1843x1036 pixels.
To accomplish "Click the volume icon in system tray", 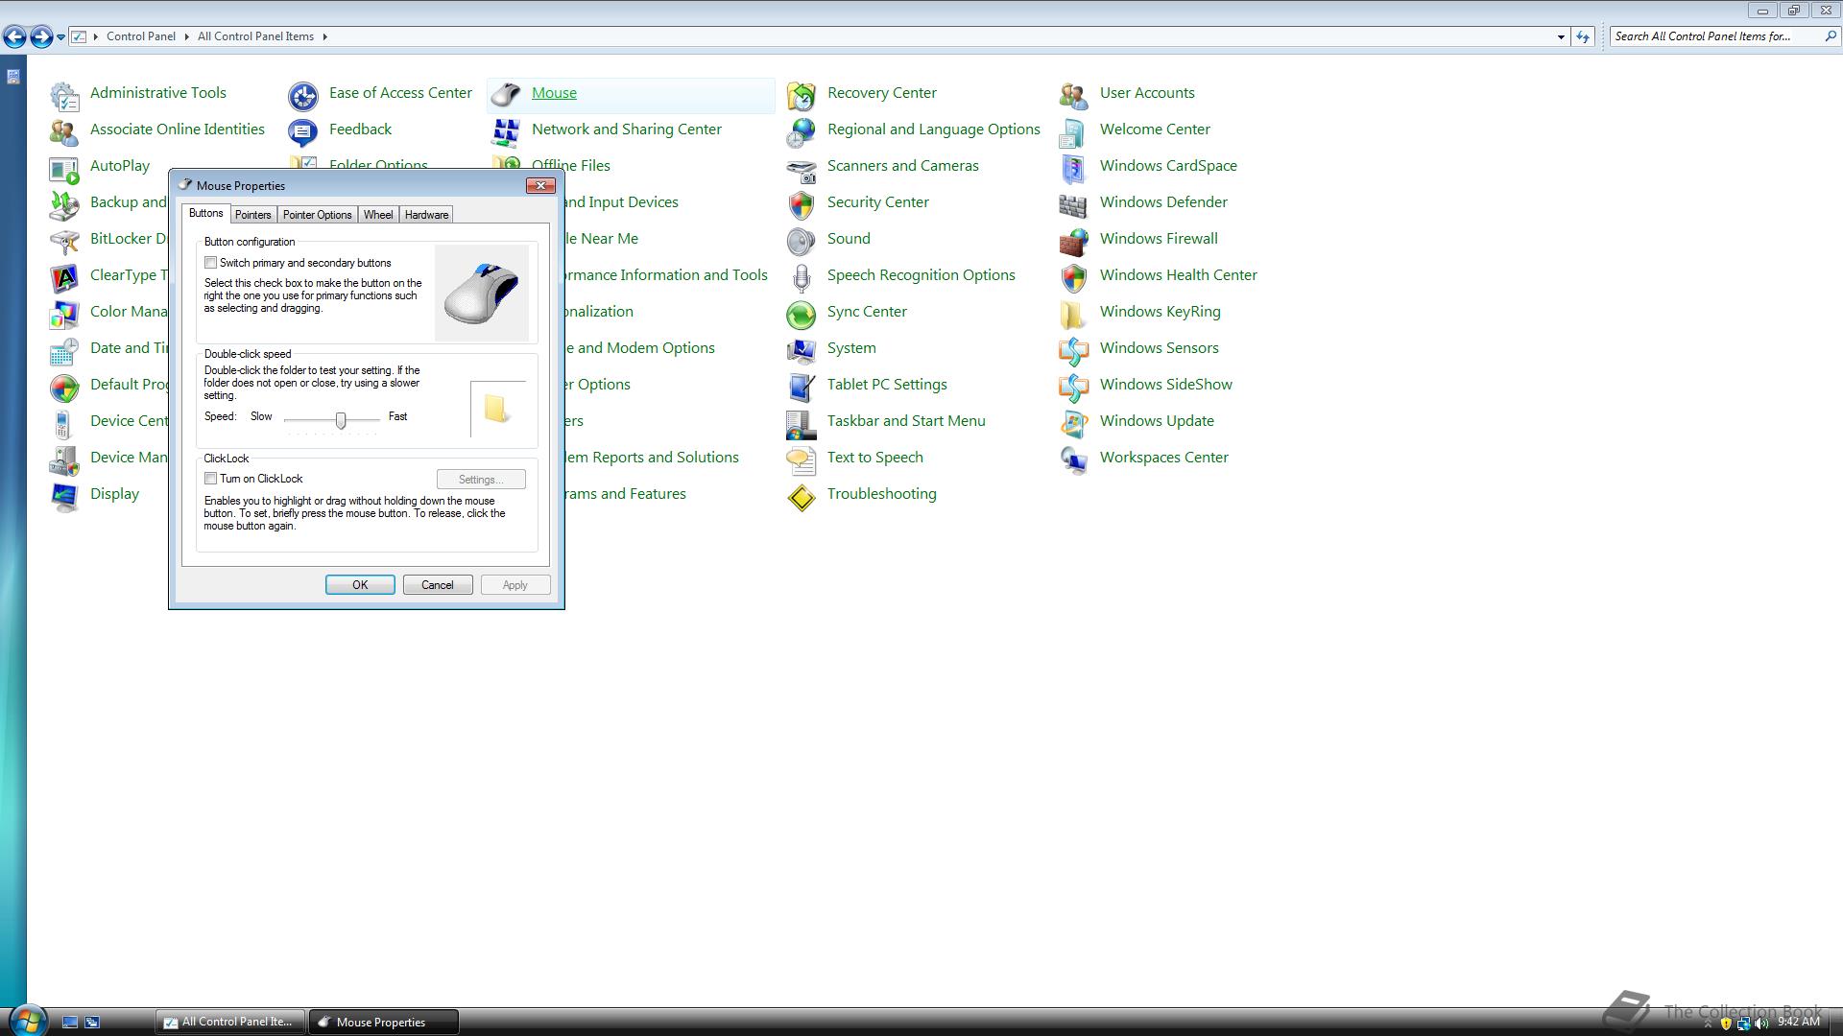I will point(1761,1023).
